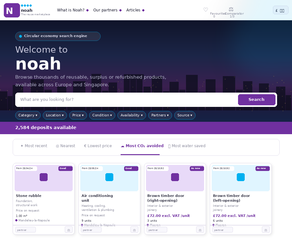Screen dimensions: 292x242
Task: Open the What is Noah? menu
Action: pyautogui.click(x=72, y=10)
